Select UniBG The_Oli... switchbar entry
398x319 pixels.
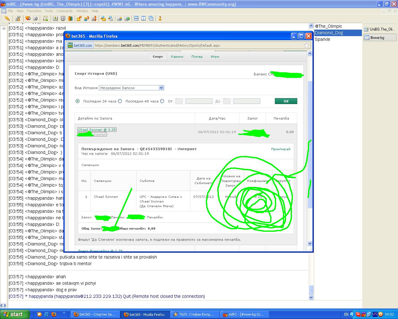(x=380, y=29)
